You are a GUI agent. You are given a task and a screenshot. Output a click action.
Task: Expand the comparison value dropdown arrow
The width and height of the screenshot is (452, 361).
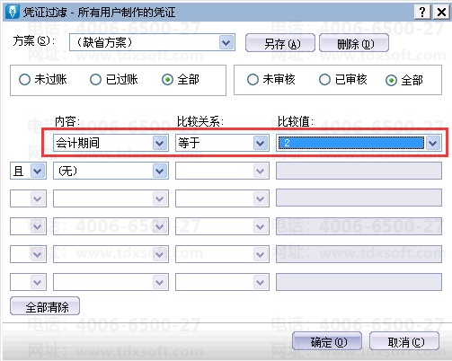tap(432, 143)
